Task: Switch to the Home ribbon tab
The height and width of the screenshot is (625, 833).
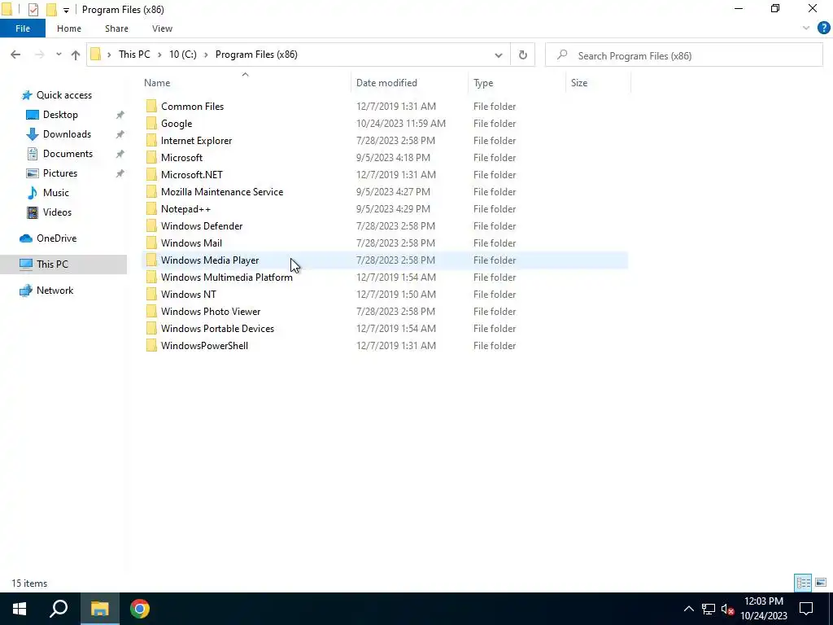Action: (x=69, y=28)
